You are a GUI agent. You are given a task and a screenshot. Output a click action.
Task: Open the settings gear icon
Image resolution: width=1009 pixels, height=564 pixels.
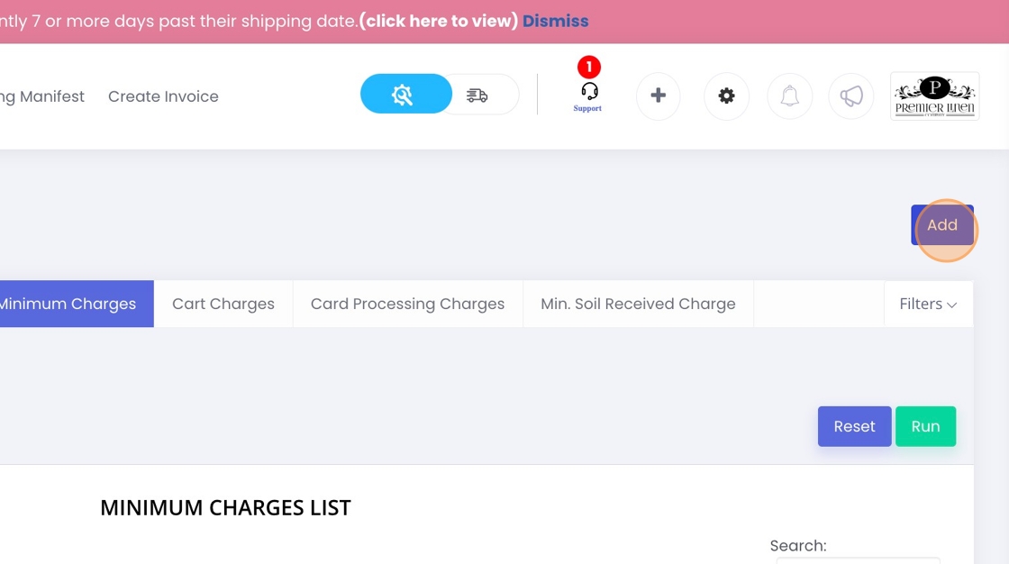pyautogui.click(x=726, y=96)
